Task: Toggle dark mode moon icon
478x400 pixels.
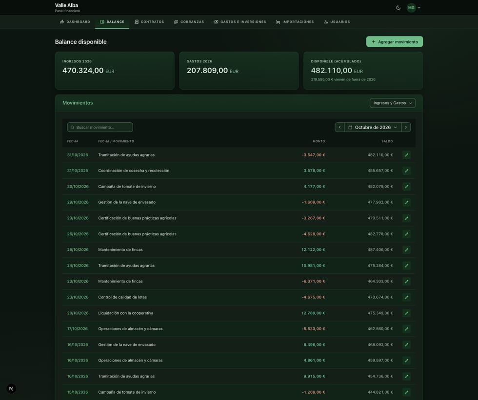Action: [398, 8]
